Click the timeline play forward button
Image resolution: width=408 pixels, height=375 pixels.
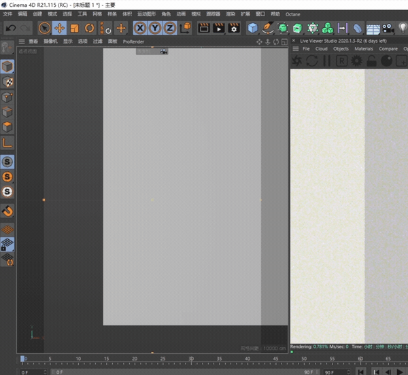(x=401, y=372)
